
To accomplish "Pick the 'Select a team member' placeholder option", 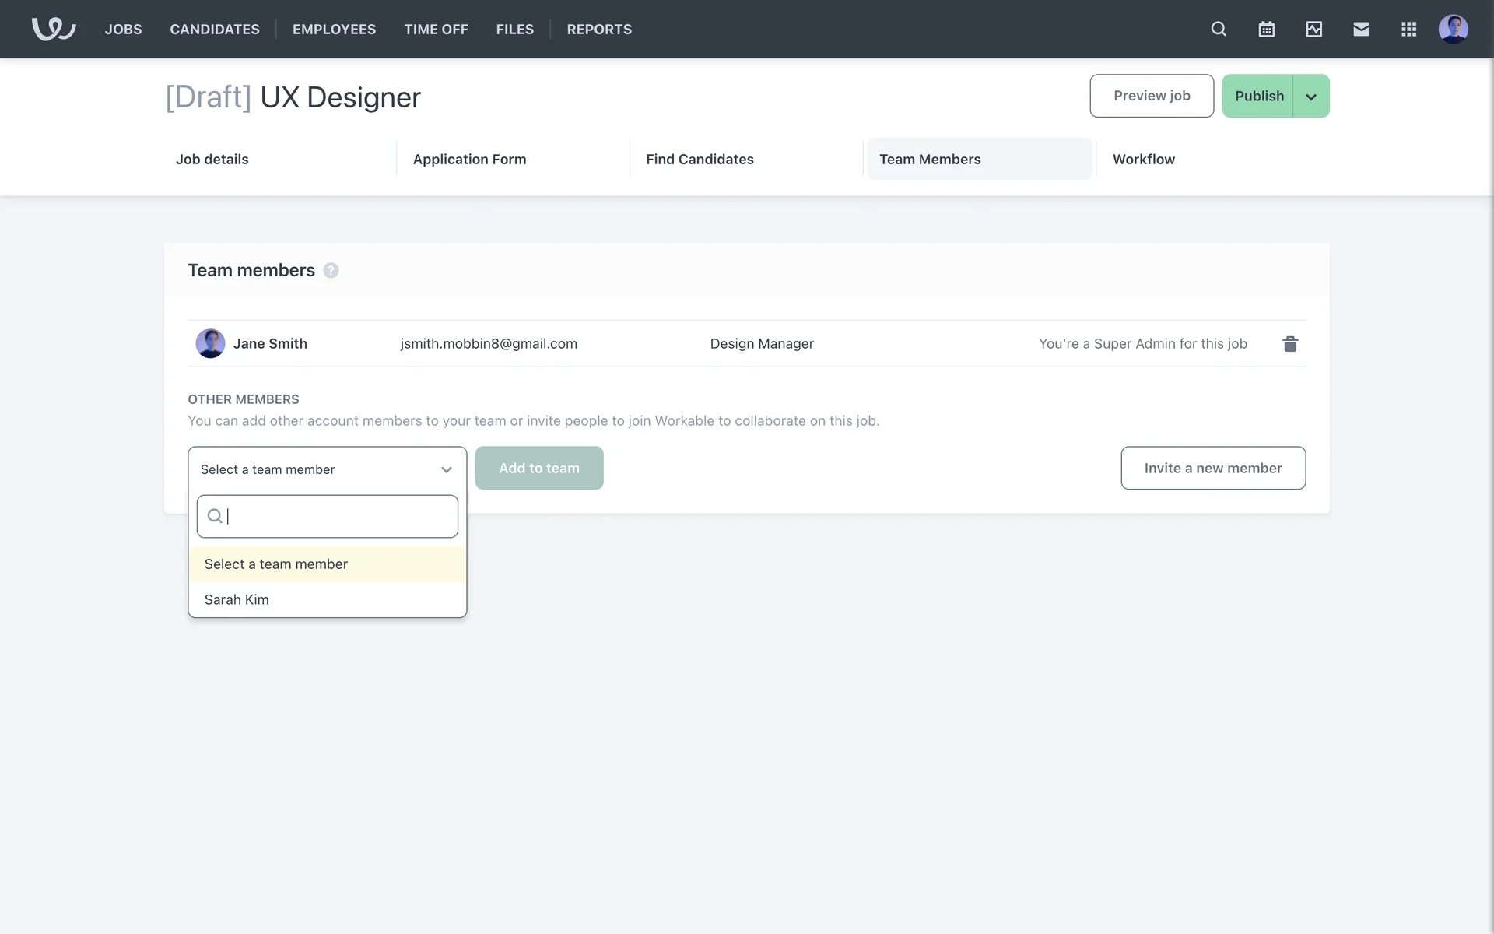I will tap(276, 564).
